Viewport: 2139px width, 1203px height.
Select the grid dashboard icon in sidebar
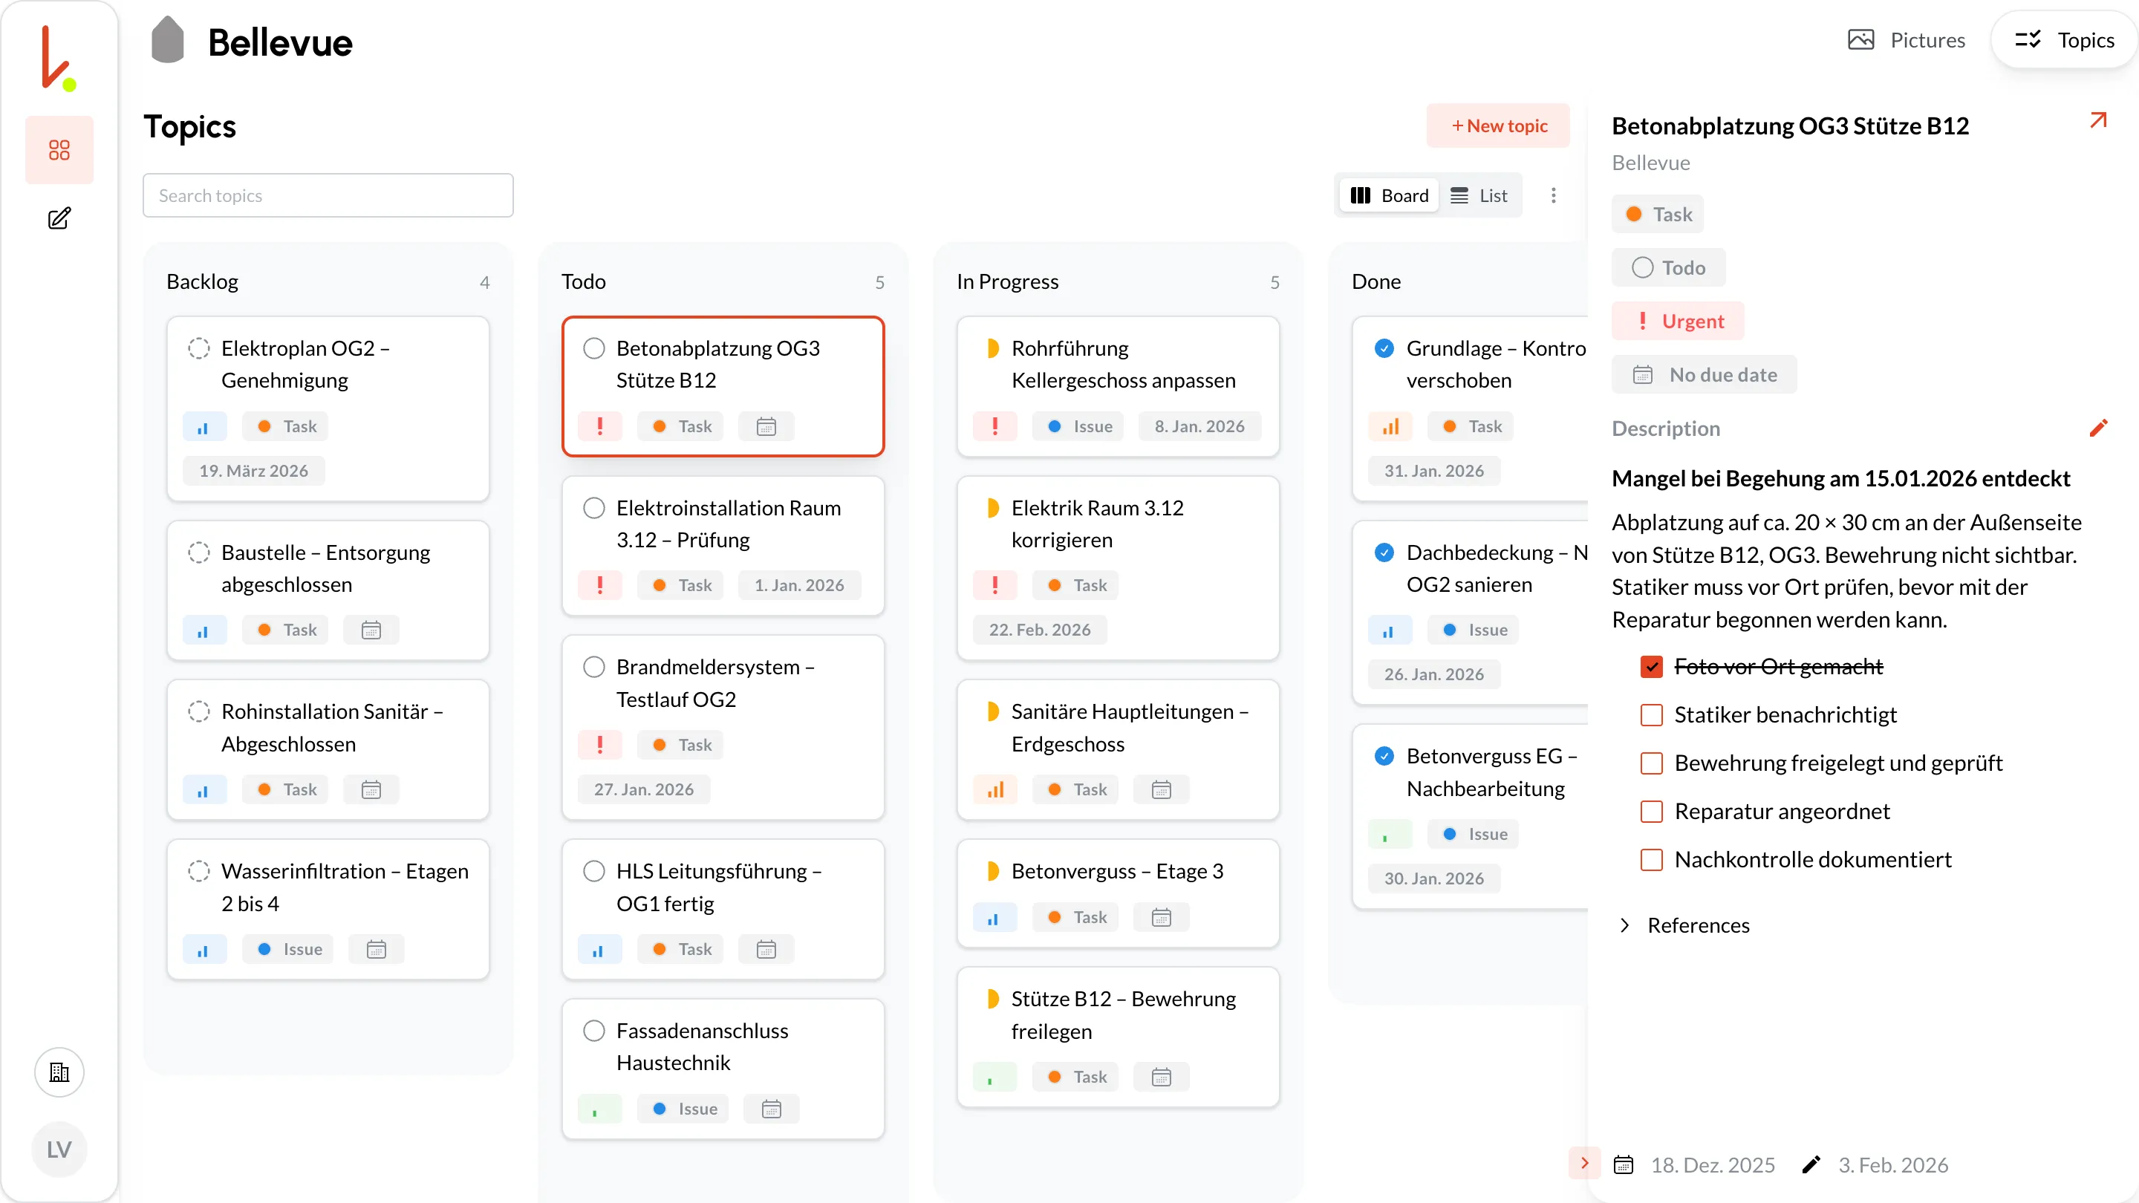pos(59,149)
